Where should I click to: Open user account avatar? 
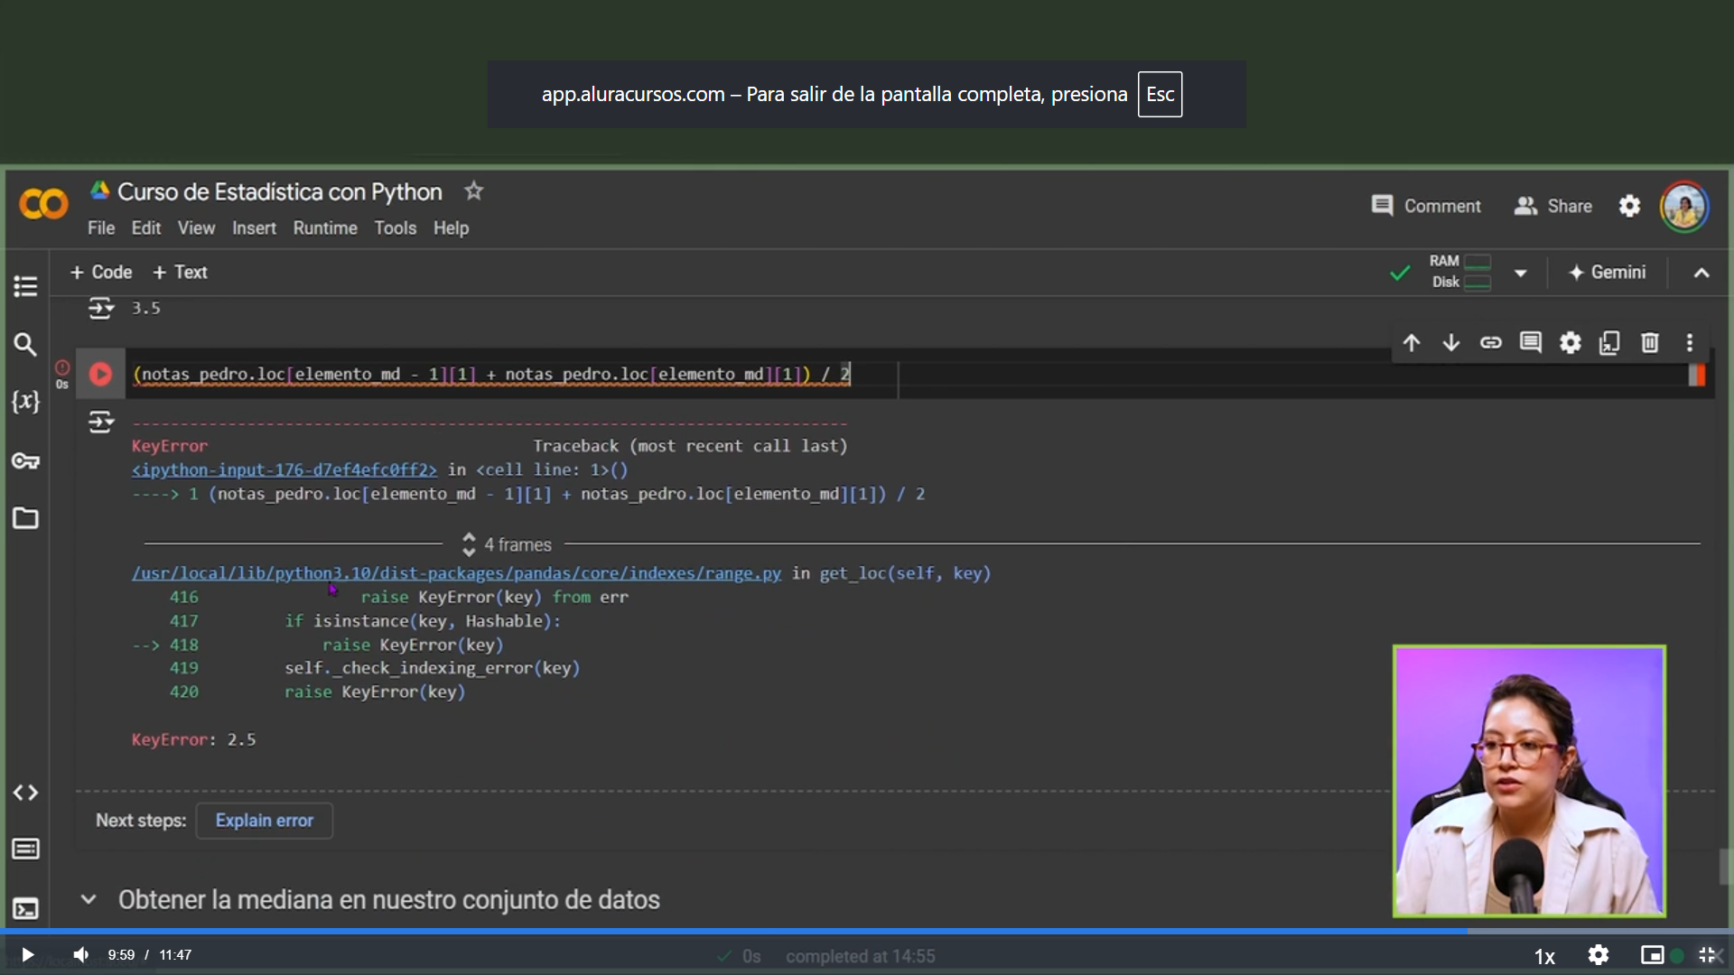click(x=1684, y=207)
